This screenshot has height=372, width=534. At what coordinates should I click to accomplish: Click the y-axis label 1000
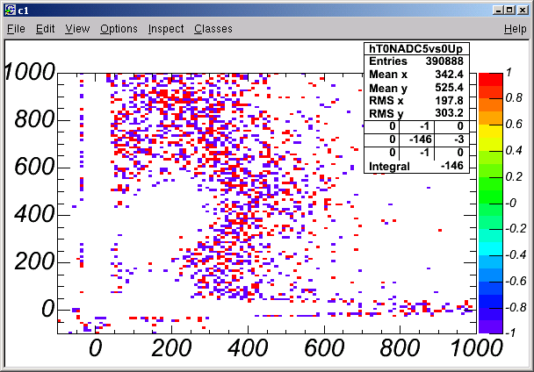(x=30, y=72)
